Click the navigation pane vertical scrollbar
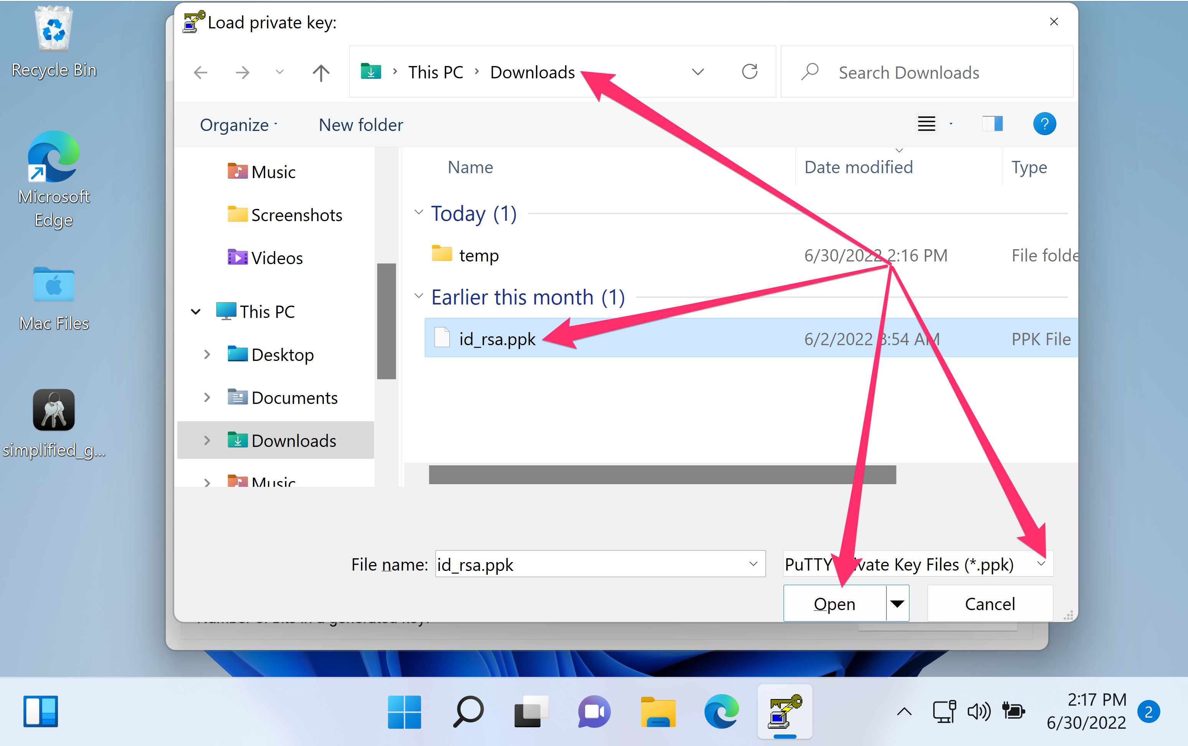This screenshot has width=1188, height=746. click(x=386, y=321)
